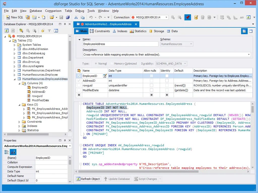Toggle Allow nulls for ModifiedDate column

pos(151,90)
